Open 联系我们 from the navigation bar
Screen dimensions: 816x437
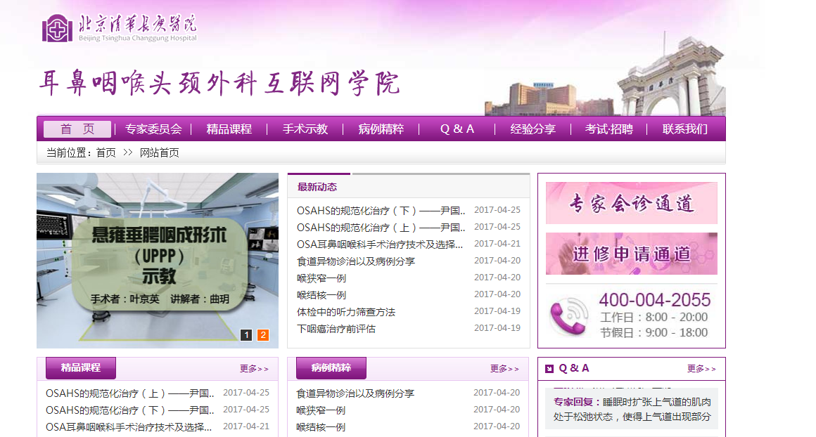pyautogui.click(x=685, y=129)
